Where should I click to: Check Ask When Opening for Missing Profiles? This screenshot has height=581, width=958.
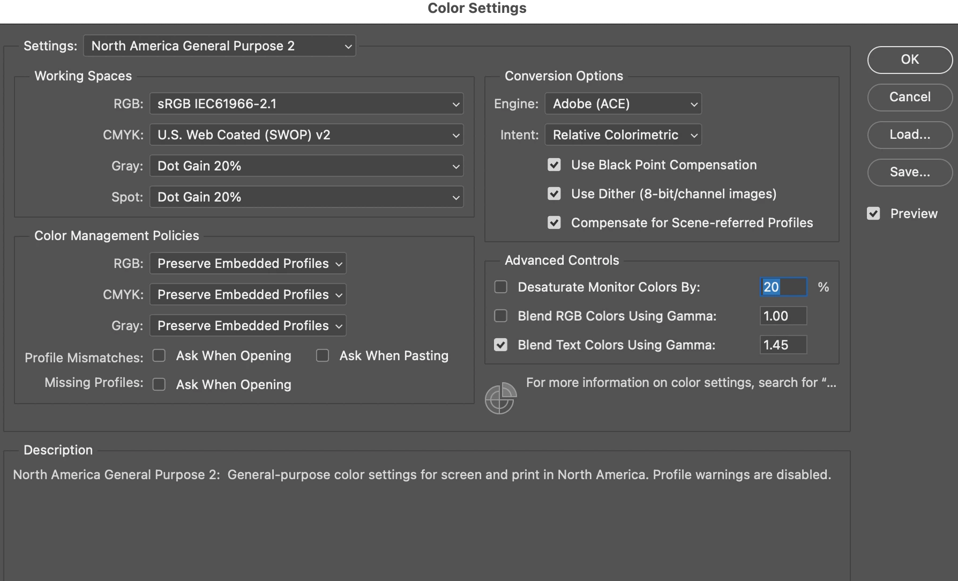tap(159, 385)
